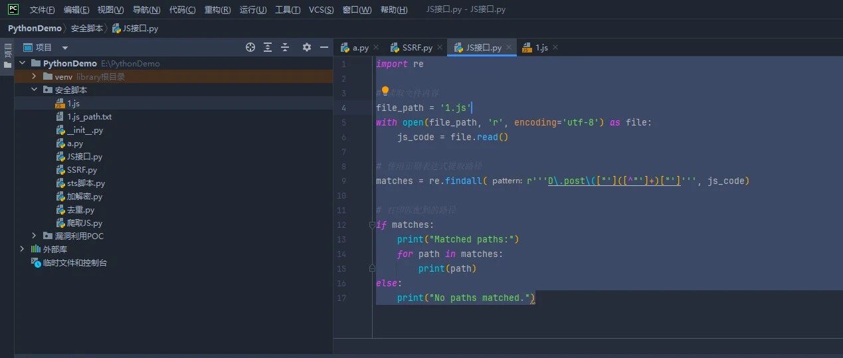
Task: Hide the project panel with minus icon
Action: pyautogui.click(x=324, y=47)
